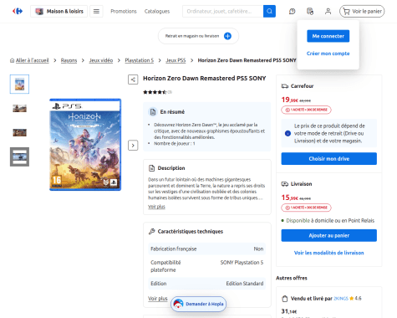Click the En résumé document icon
Image resolution: width=397 pixels, height=318 pixels.
click(x=153, y=112)
